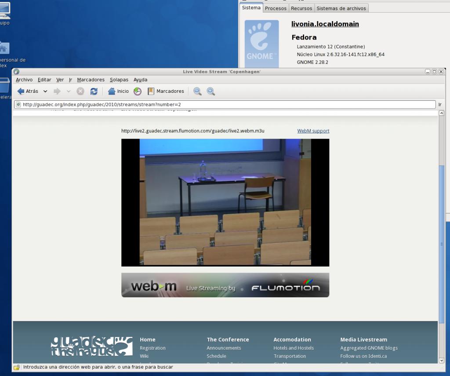Click the livonia.localdomain hostname text
This screenshot has height=376, width=450.
(x=325, y=24)
